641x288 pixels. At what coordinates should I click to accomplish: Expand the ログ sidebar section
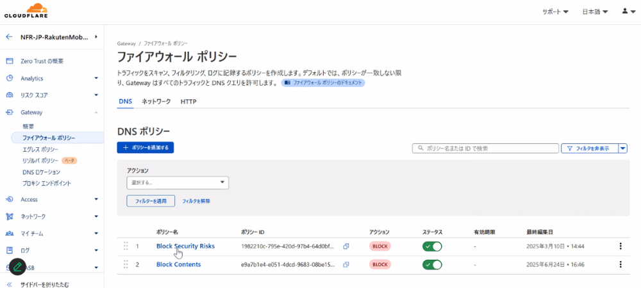96,250
